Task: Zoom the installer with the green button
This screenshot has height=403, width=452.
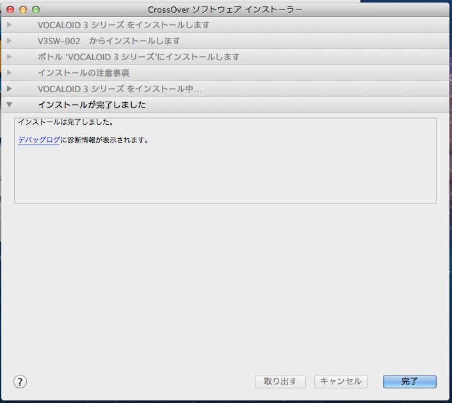Action: [36, 10]
